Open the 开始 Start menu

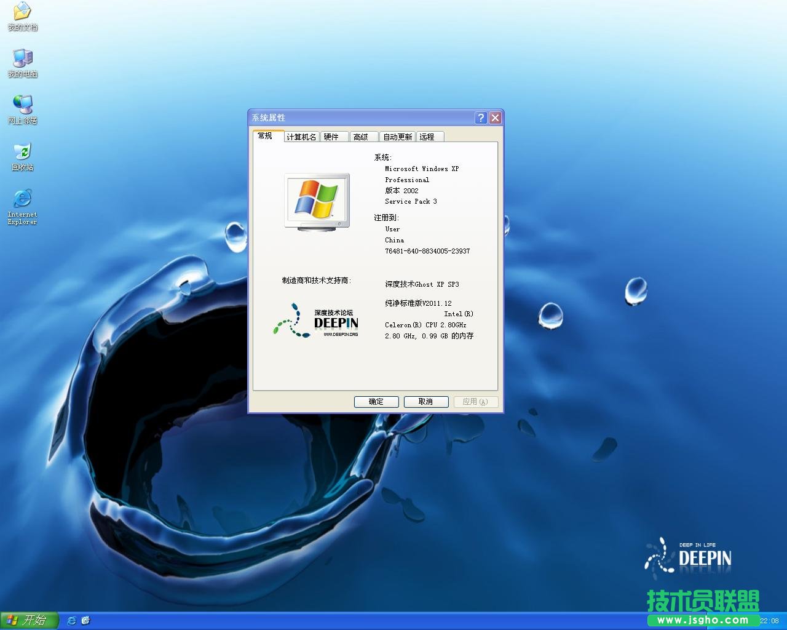point(29,620)
